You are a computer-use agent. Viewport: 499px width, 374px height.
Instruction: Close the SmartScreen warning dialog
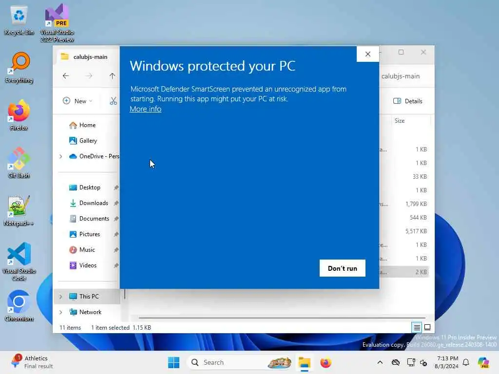click(367, 54)
